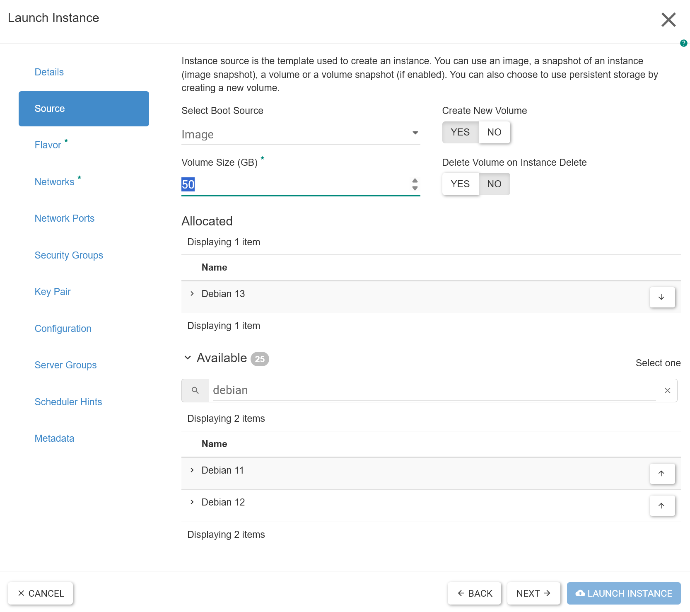Open the Select Boot Source dropdown
Screen dimensions: 690x612
click(x=301, y=134)
